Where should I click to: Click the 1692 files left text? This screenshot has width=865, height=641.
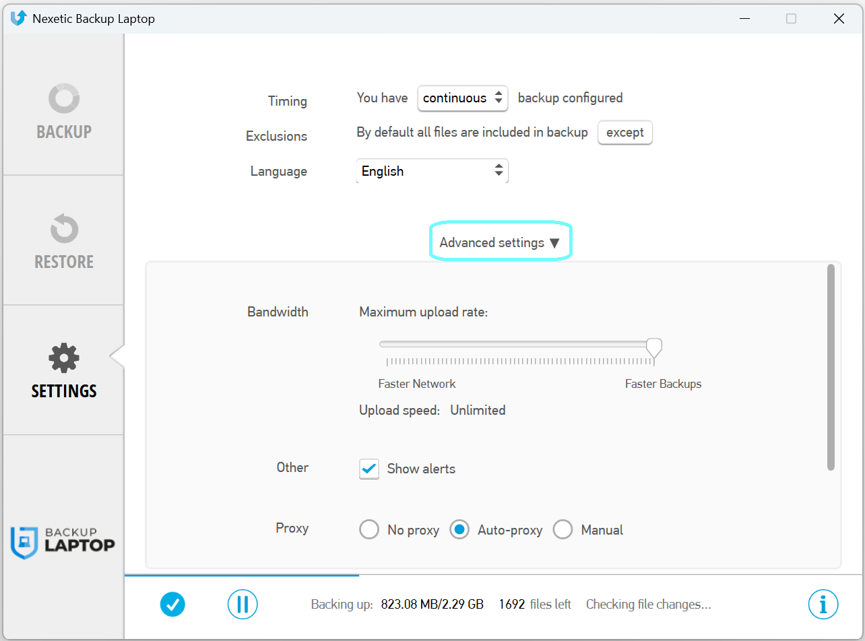pyautogui.click(x=535, y=605)
